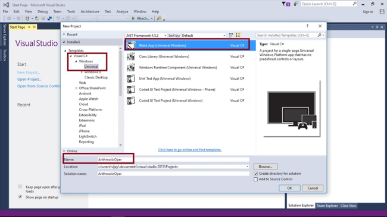Screen dimensions: 387x217
Task: Click the Quick Launch magnifier icon
Action: (x=354, y=4)
